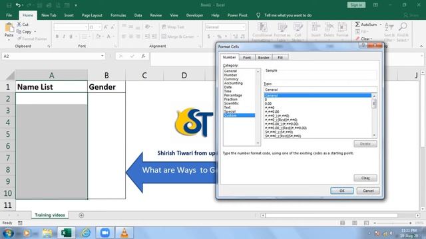The image size is (426, 239).
Task: Switch to the Font tab in Format Cells
Action: pyautogui.click(x=247, y=58)
